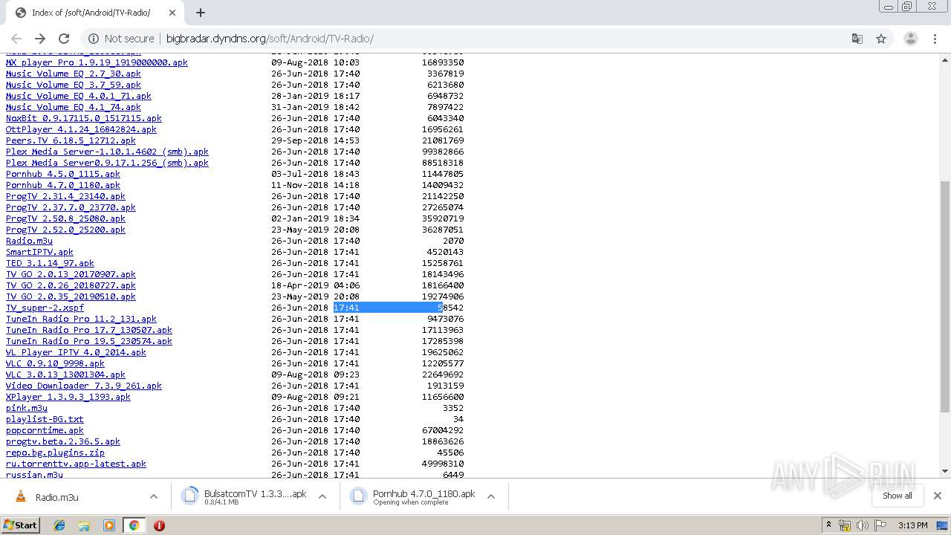
Task: Open playlist-BG.txt link
Action: pyautogui.click(x=45, y=419)
